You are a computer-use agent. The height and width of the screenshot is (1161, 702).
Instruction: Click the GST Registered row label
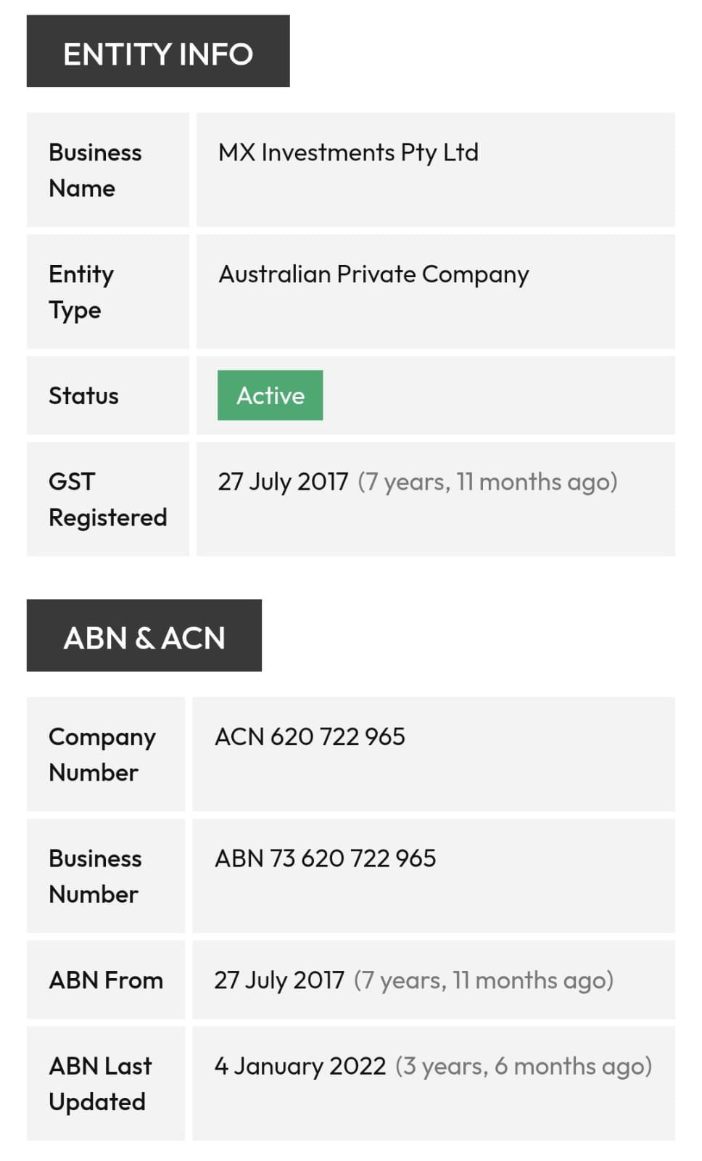[107, 499]
